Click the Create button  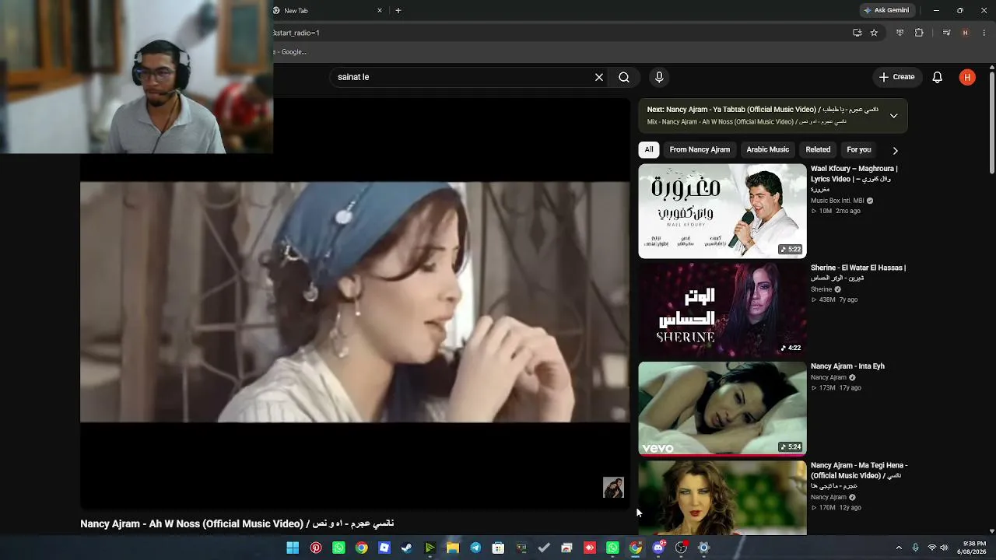pyautogui.click(x=896, y=77)
